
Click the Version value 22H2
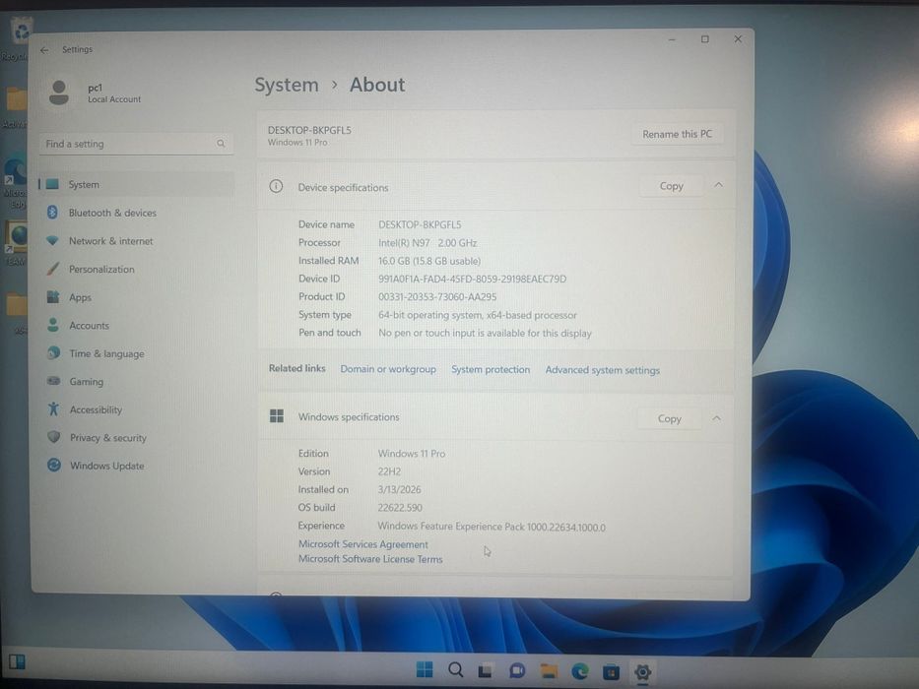(x=389, y=471)
